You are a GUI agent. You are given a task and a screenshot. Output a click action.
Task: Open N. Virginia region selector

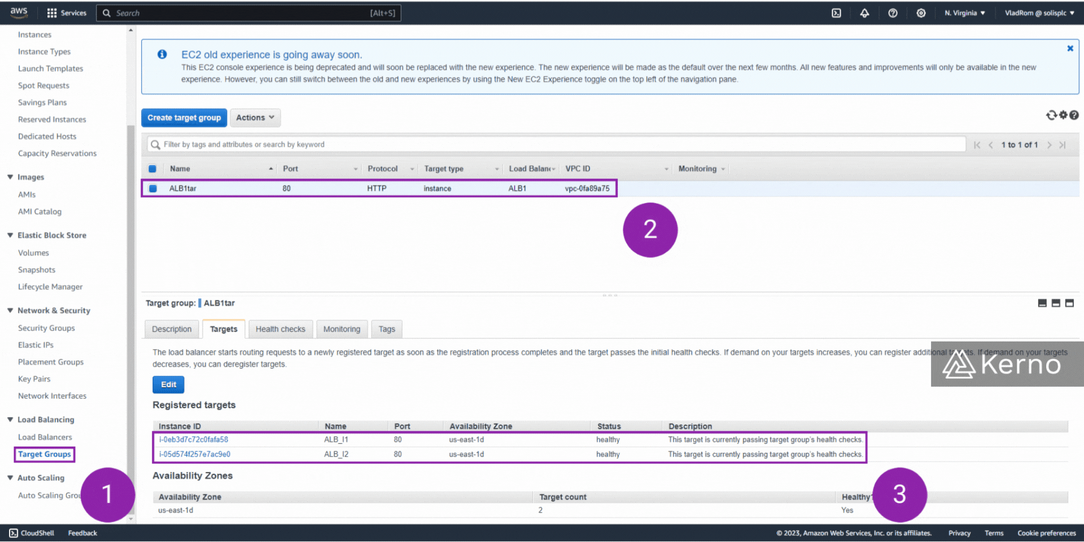click(x=965, y=13)
